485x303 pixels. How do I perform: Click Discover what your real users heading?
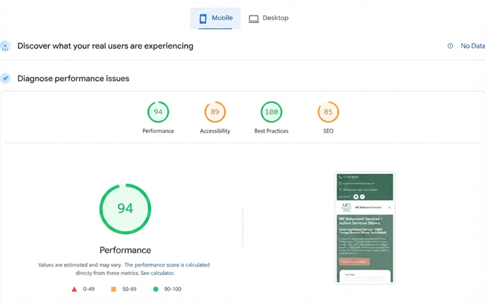pos(105,46)
